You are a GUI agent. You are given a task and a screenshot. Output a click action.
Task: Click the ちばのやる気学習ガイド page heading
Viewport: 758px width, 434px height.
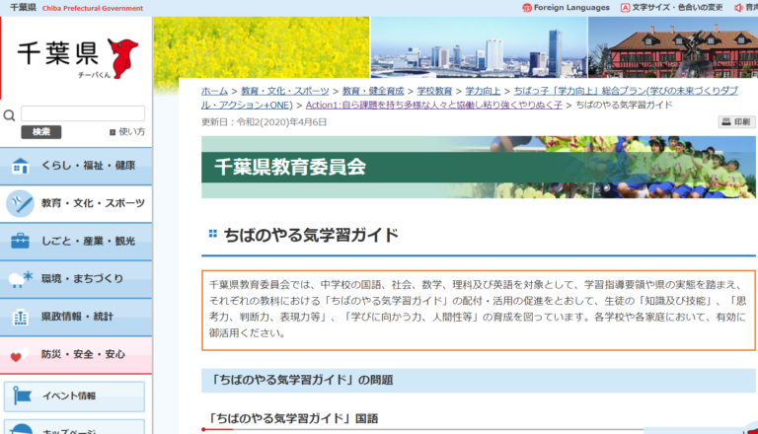(x=311, y=236)
